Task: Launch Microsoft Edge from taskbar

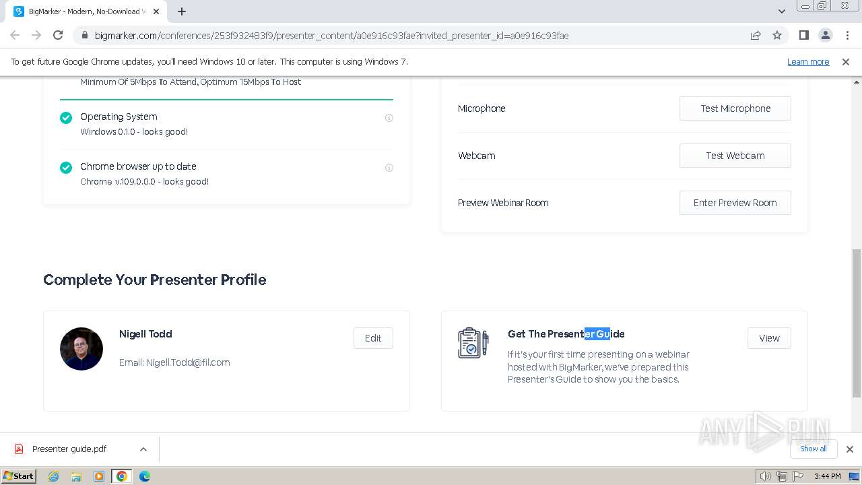Action: (x=145, y=476)
